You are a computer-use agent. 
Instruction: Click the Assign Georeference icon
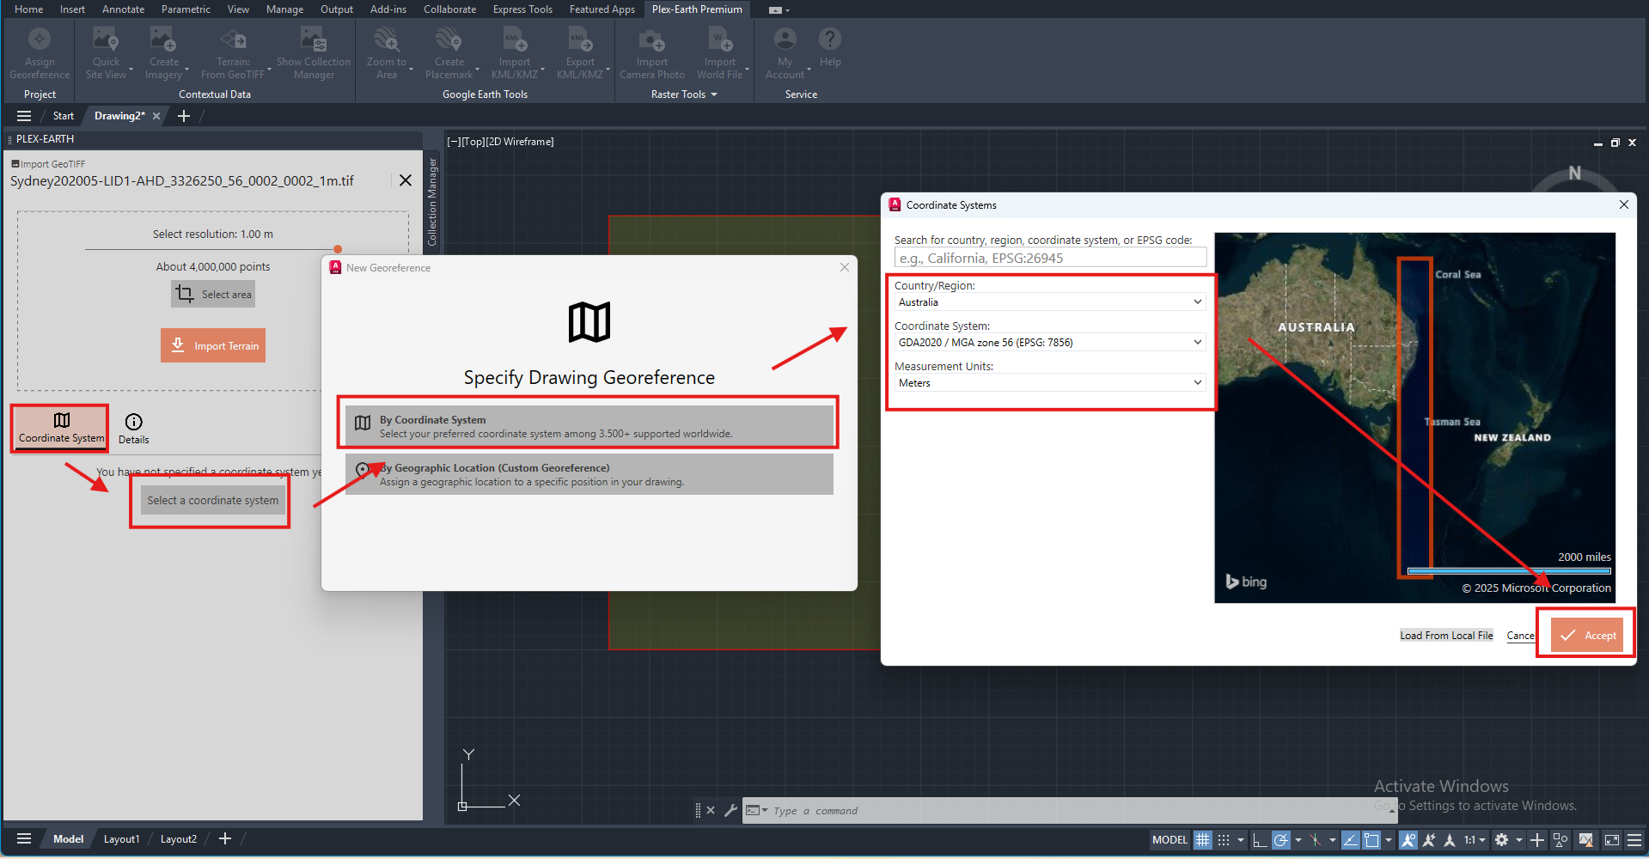click(40, 40)
